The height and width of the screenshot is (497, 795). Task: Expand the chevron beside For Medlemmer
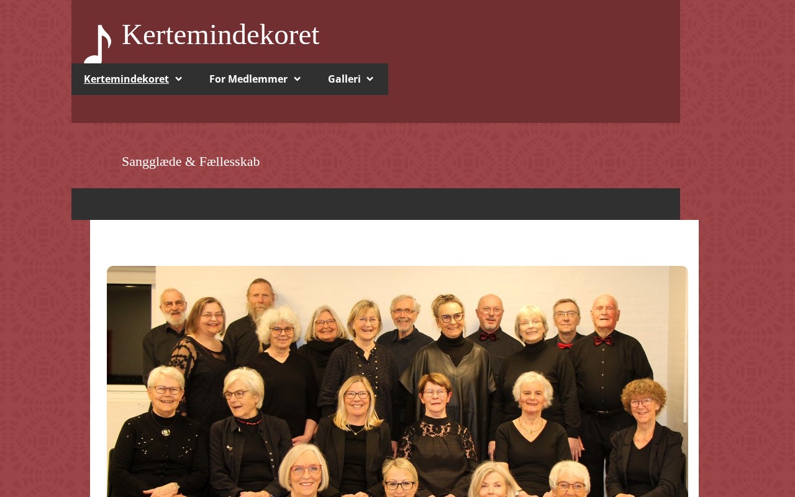pos(298,79)
